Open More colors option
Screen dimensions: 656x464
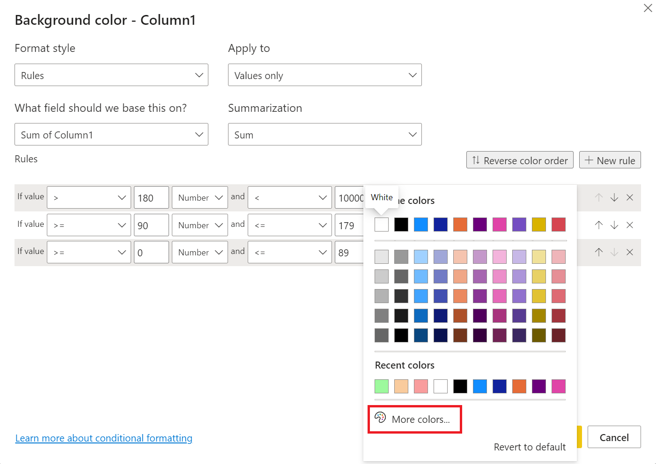415,419
